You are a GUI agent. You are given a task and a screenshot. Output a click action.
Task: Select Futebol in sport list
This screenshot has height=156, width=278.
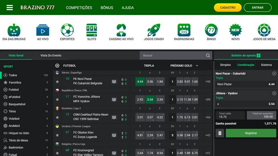[26, 90]
